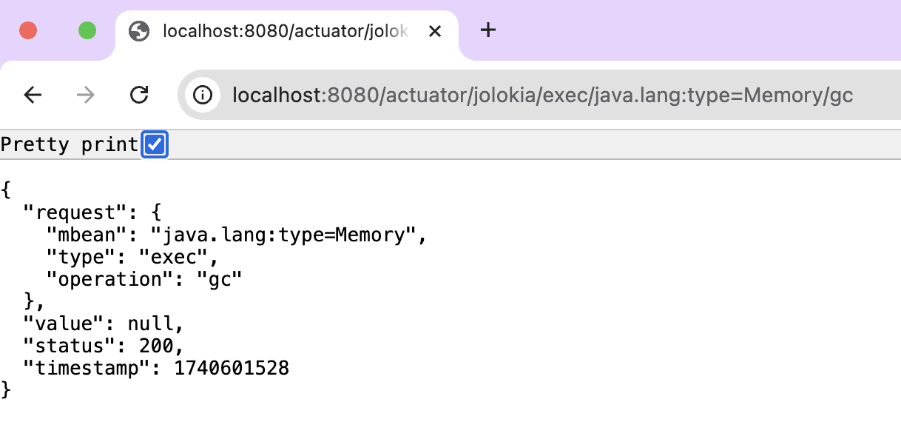
Task: Uncheck the Pretty print checkbox
Action: pos(155,145)
